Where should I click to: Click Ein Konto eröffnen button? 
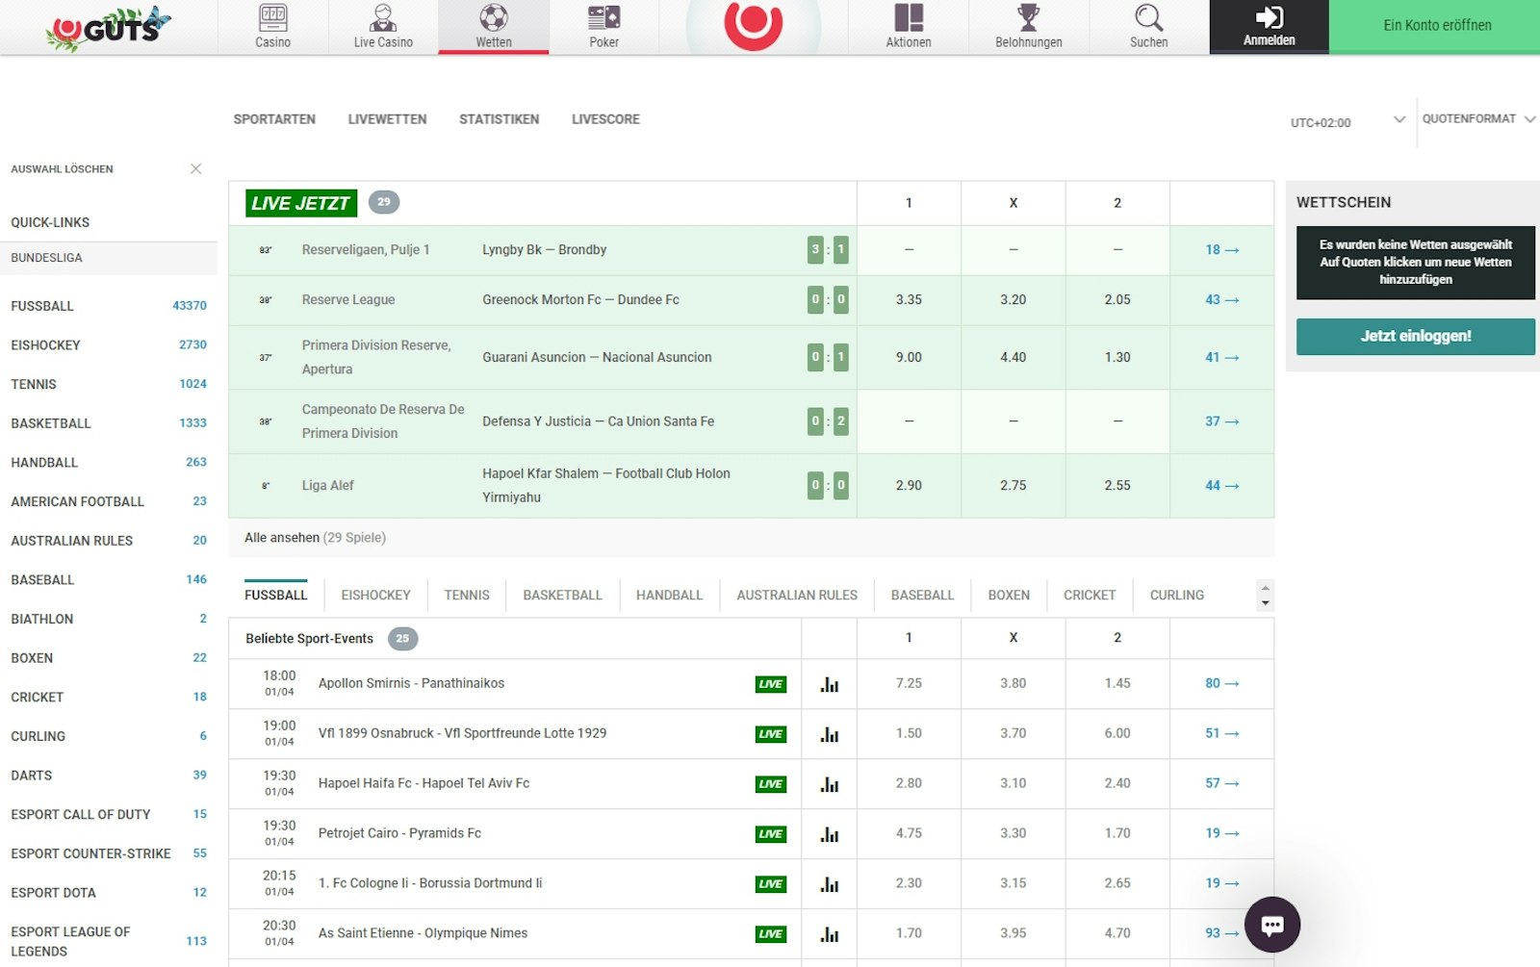point(1436,26)
